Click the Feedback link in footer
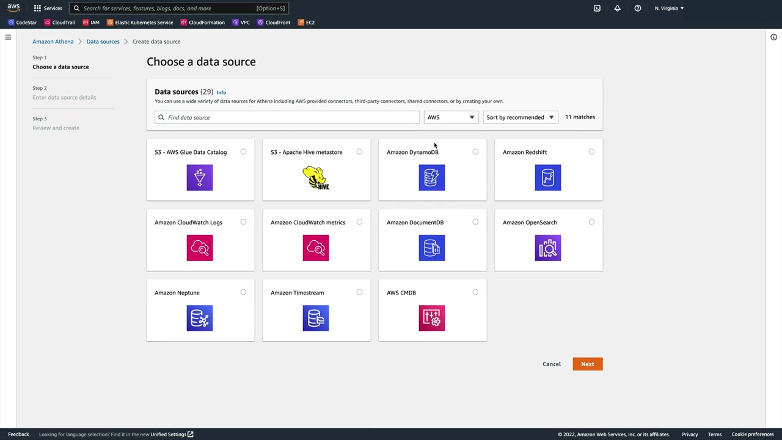This screenshot has height=440, width=782. pyautogui.click(x=18, y=435)
